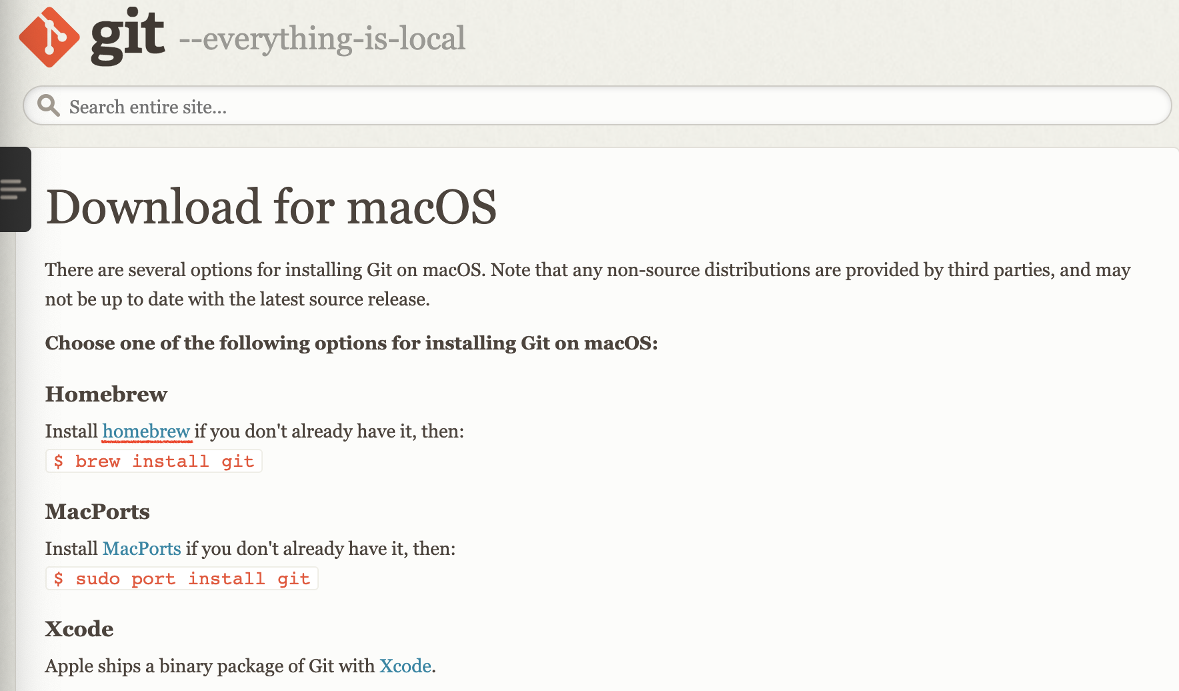The image size is (1179, 691).
Task: Open the sidebar hamburger menu toggle
Action: 14,189
